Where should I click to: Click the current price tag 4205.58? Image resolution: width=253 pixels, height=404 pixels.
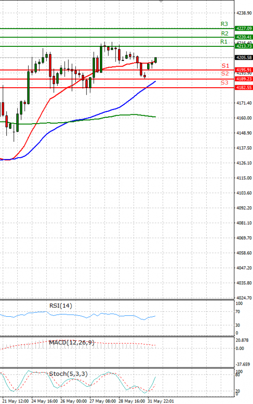244,57
